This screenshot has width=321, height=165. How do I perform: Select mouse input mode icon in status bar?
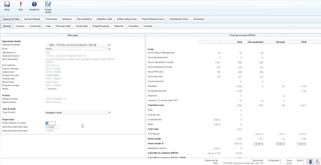tap(310, 162)
